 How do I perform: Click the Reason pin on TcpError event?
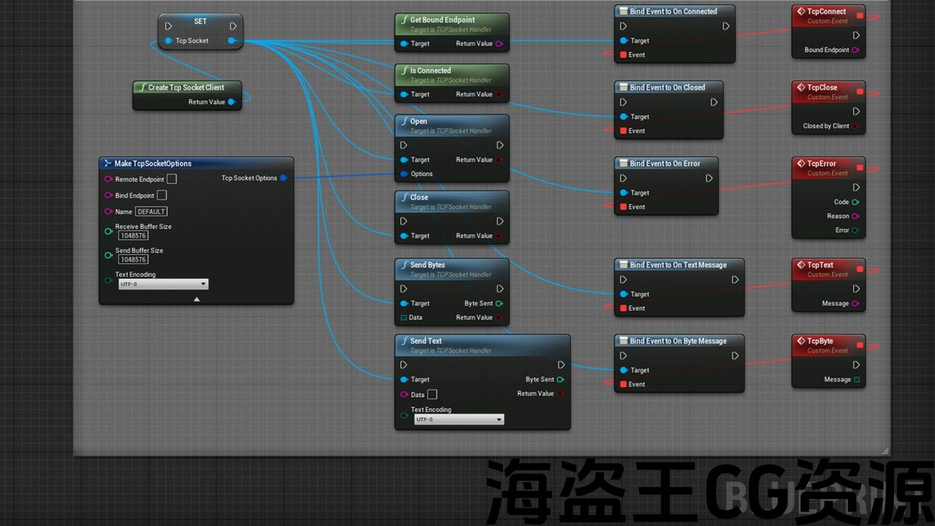point(855,216)
